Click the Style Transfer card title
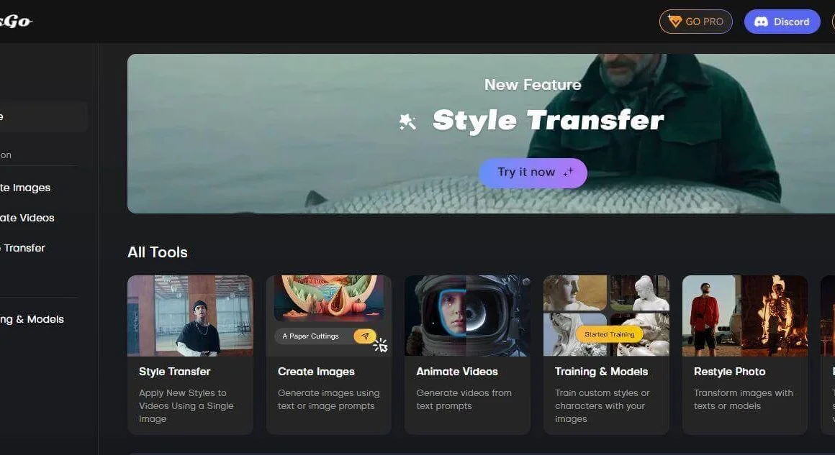Viewport: 835px width, 455px height. point(175,372)
